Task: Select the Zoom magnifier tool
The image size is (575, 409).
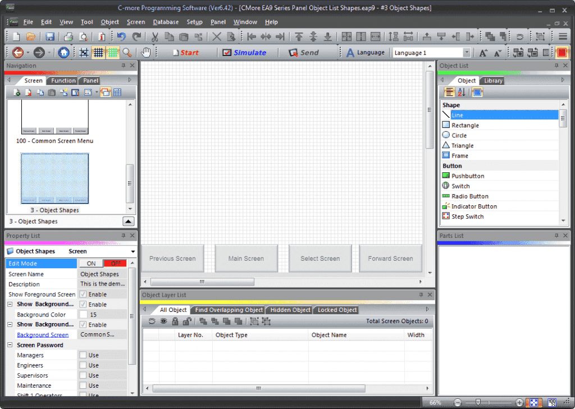Action: pos(126,52)
